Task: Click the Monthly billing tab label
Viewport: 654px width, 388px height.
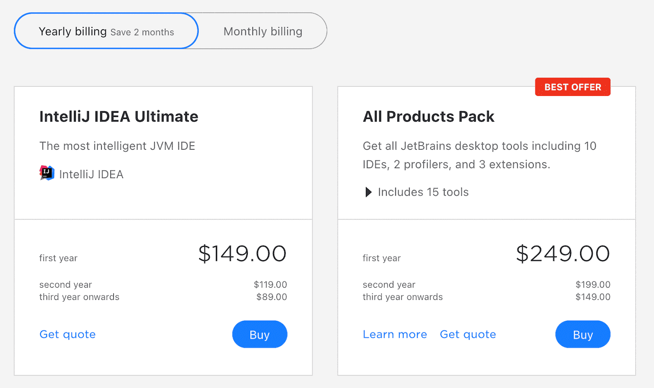Action: click(262, 31)
